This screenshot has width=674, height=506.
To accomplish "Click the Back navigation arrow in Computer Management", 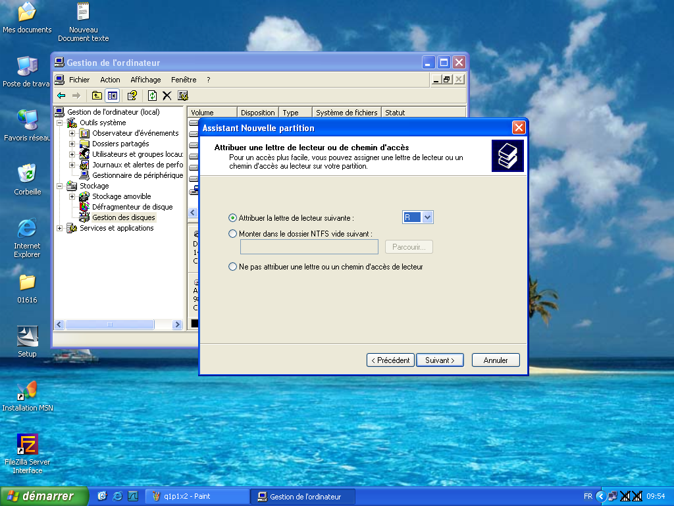I will tap(61, 96).
